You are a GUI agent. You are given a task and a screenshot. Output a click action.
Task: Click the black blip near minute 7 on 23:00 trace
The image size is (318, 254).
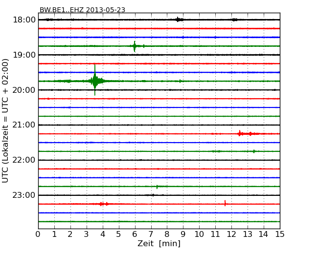(x=153, y=195)
